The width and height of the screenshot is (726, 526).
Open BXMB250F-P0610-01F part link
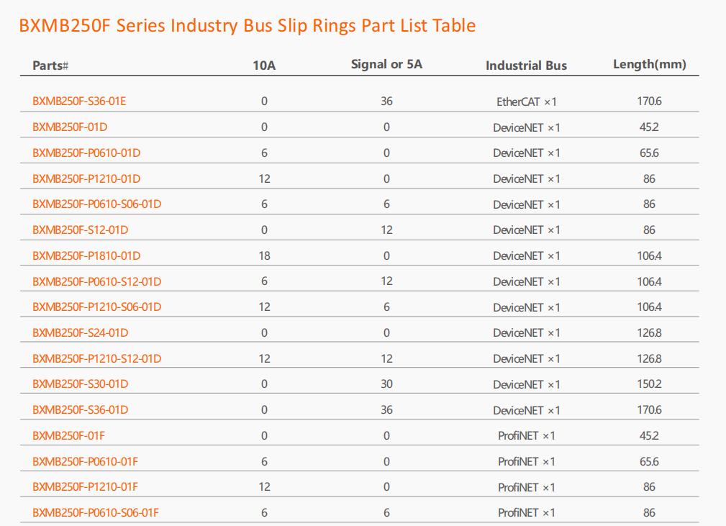click(85, 462)
